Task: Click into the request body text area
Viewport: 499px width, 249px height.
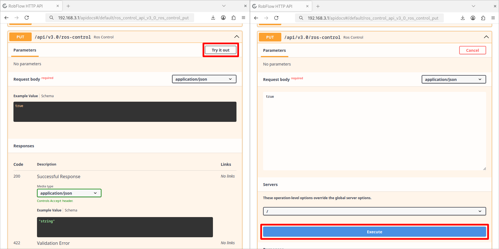Action: click(374, 131)
